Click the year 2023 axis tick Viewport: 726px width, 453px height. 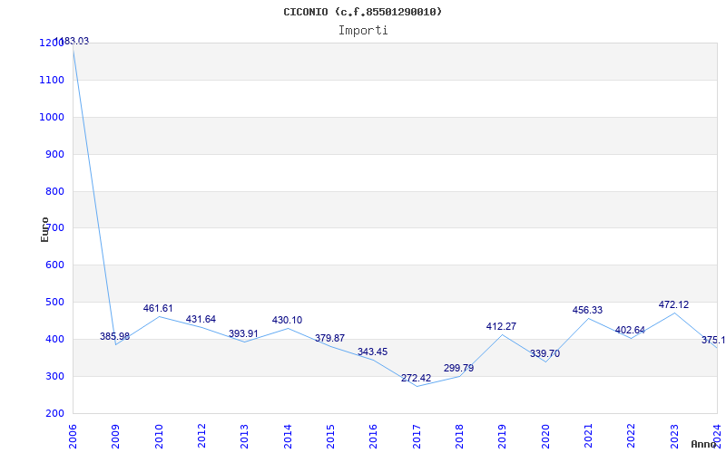(x=674, y=437)
